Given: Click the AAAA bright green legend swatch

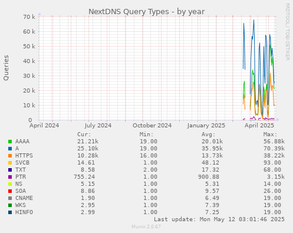Looking at the screenshot, I should pyautogui.click(x=10, y=142).
